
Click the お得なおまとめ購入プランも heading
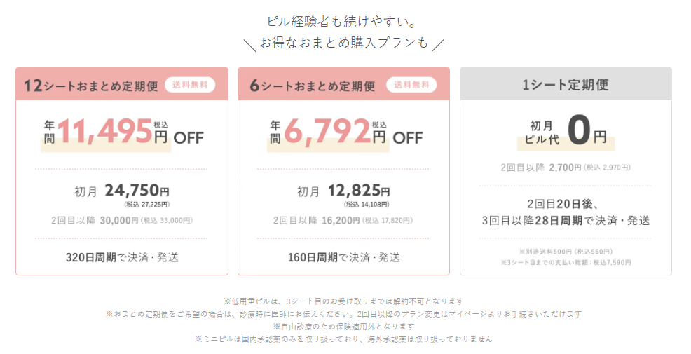[x=343, y=43]
